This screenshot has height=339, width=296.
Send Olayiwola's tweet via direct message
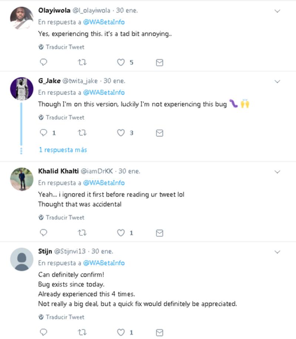point(159,63)
